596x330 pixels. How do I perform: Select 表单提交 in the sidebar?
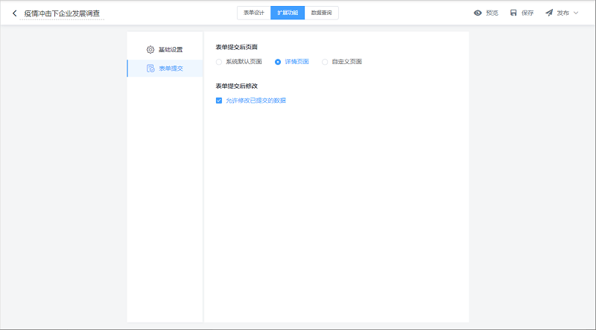pyautogui.click(x=171, y=69)
